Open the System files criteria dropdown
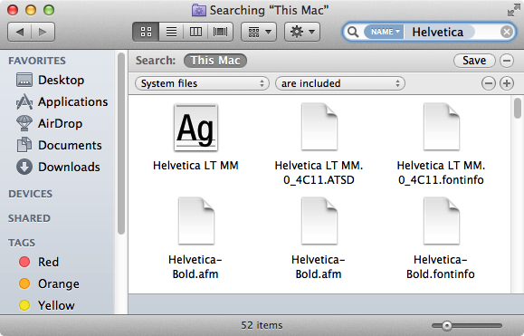524x336 pixels. [x=202, y=83]
